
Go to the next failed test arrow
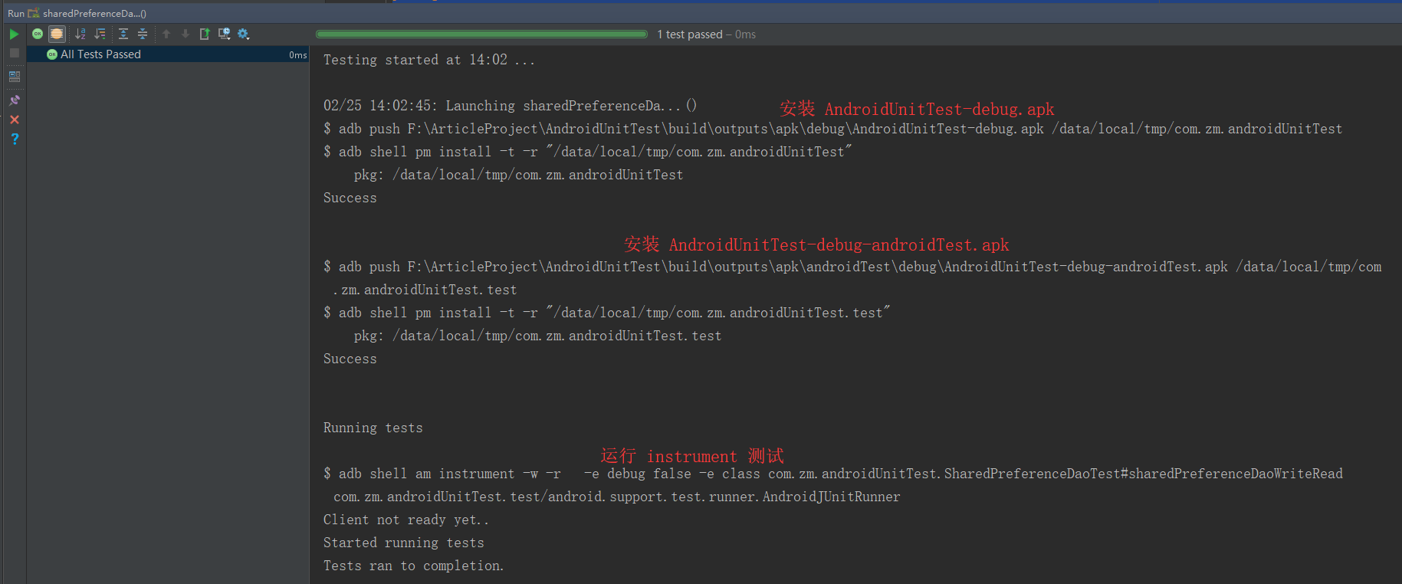[x=186, y=34]
